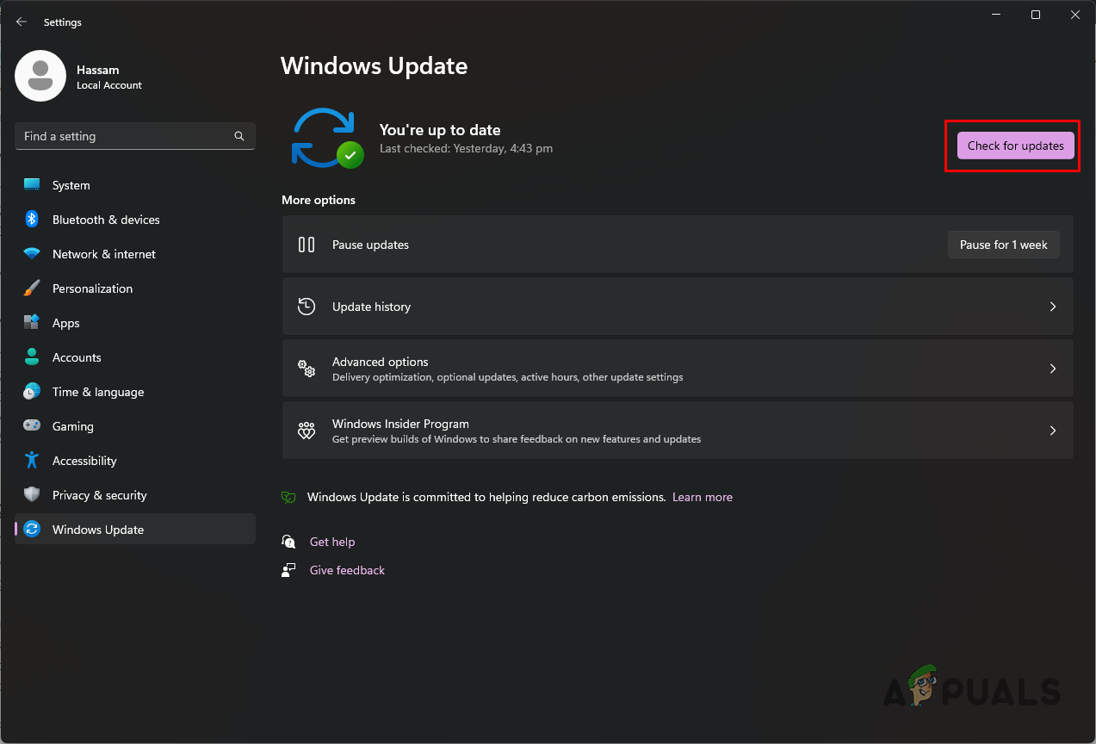Expand the Update history row

(x=1052, y=306)
